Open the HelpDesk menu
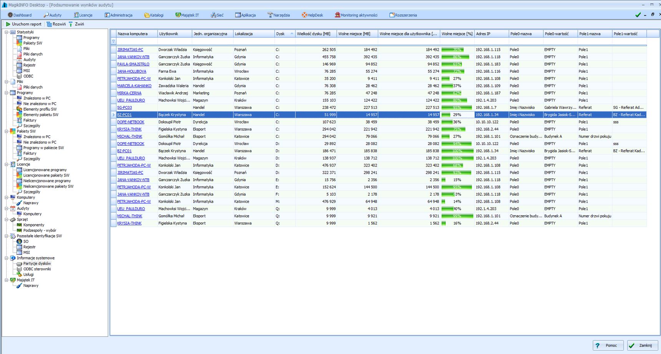This screenshot has width=661, height=354. (312, 15)
